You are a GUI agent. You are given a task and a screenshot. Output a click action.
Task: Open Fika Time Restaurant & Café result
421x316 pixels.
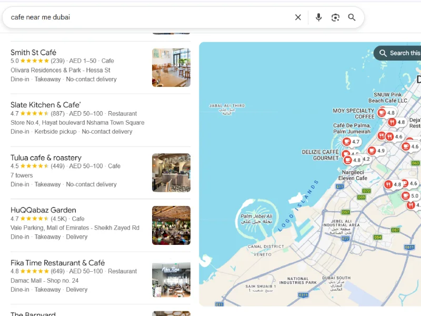click(x=58, y=263)
